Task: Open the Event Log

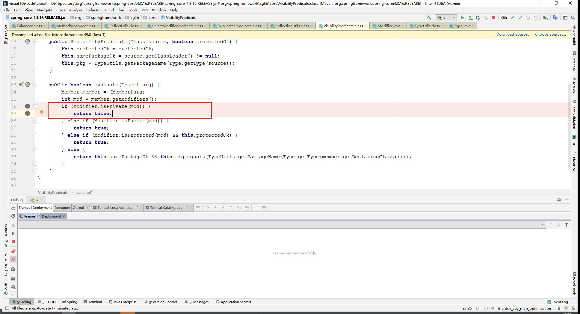Action: point(558,302)
